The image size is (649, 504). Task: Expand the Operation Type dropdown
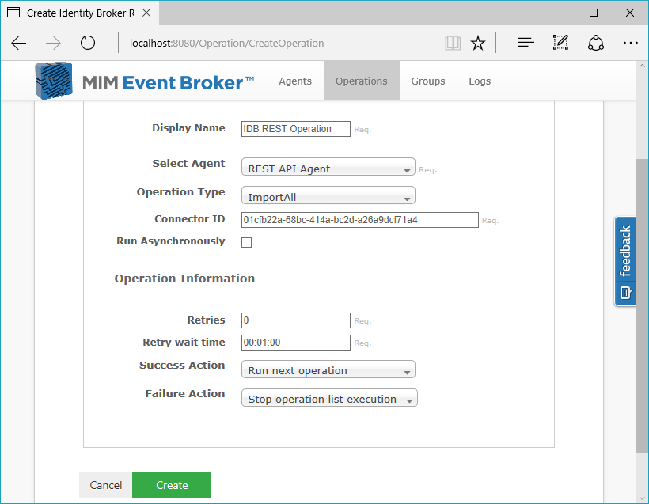point(328,195)
